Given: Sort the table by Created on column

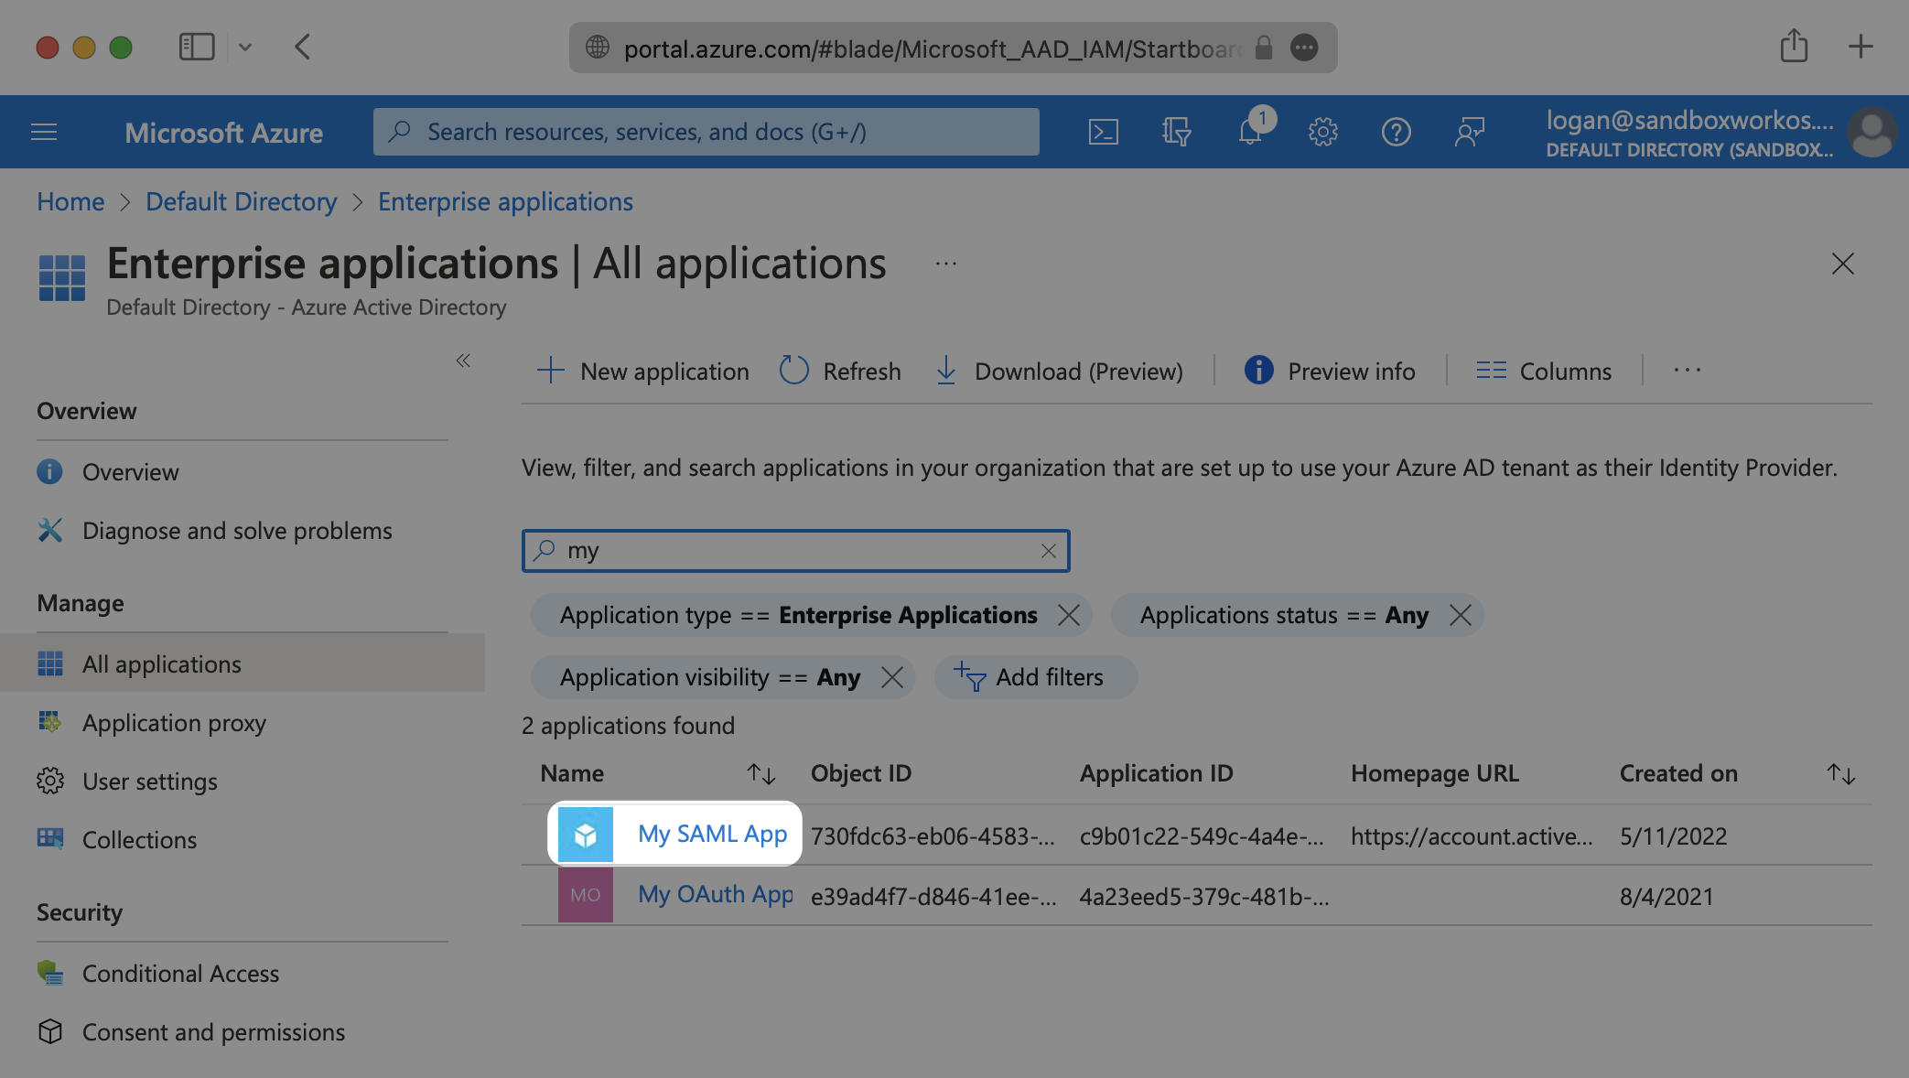Looking at the screenshot, I should click(x=1840, y=774).
